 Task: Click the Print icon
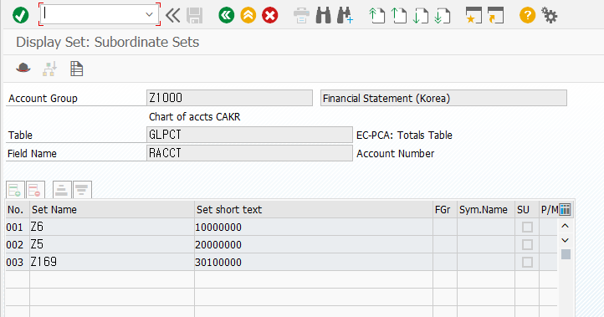[301, 15]
